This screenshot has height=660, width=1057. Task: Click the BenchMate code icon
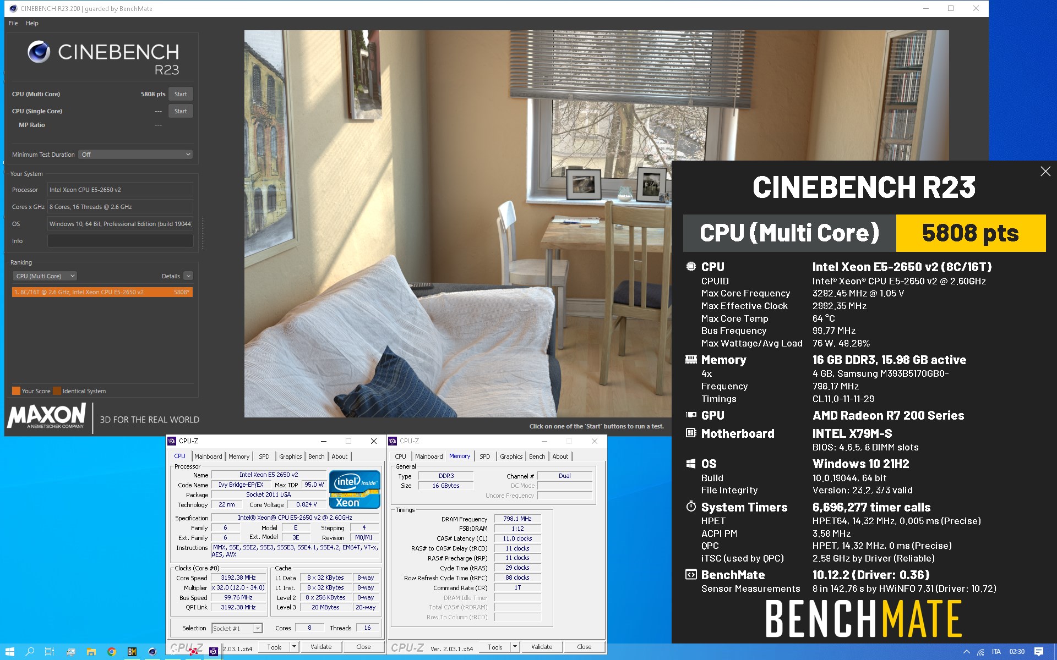tap(691, 575)
